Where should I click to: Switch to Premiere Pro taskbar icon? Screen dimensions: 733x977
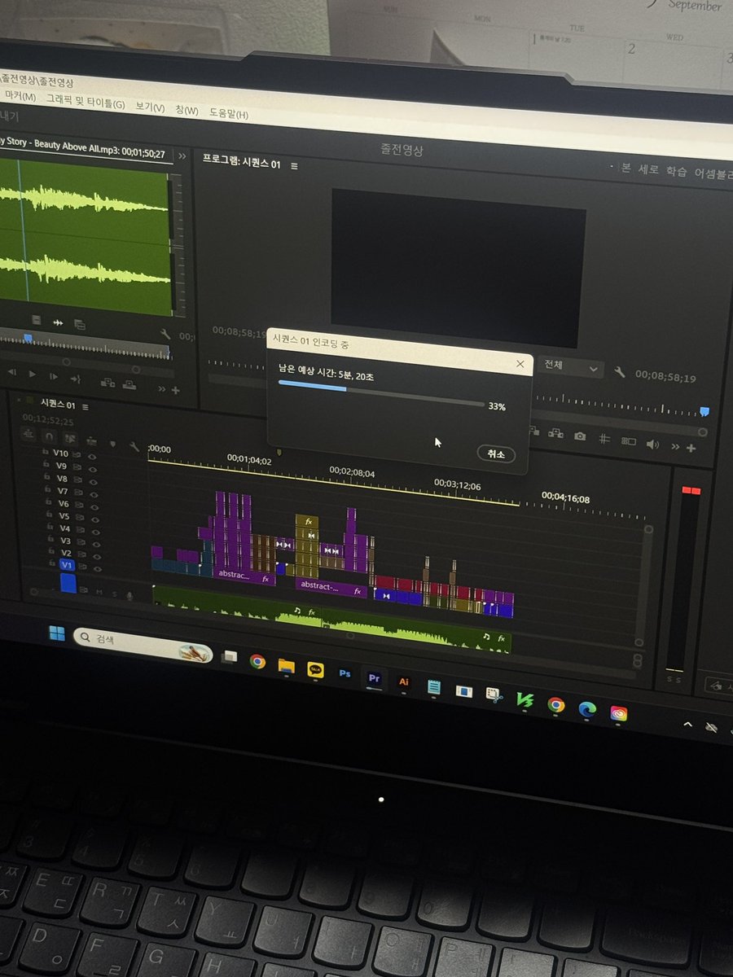374,678
